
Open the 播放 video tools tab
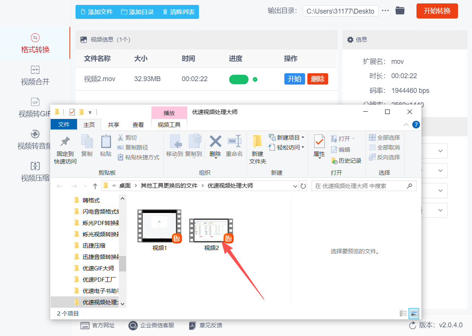169,113
